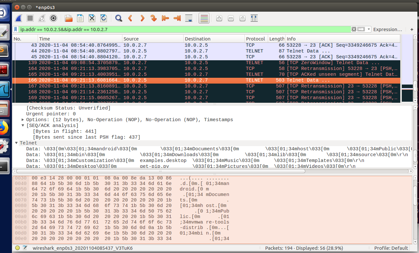Collapse the Telnet protocol section
The width and height of the screenshot is (419, 253).
(16, 143)
